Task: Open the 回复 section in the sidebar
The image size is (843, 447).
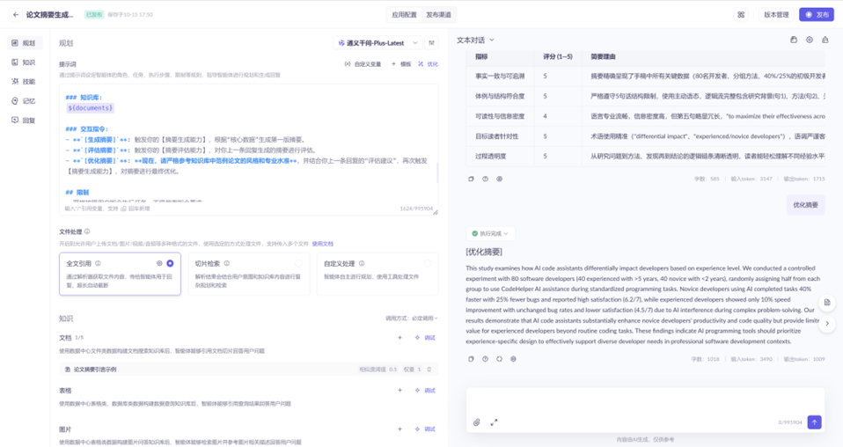Action: [x=24, y=121]
